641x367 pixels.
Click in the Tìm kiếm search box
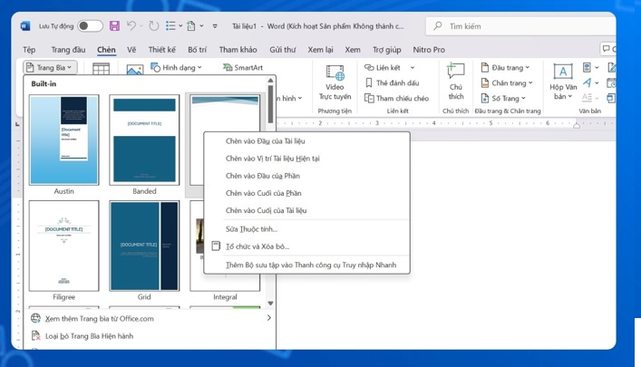click(508, 26)
